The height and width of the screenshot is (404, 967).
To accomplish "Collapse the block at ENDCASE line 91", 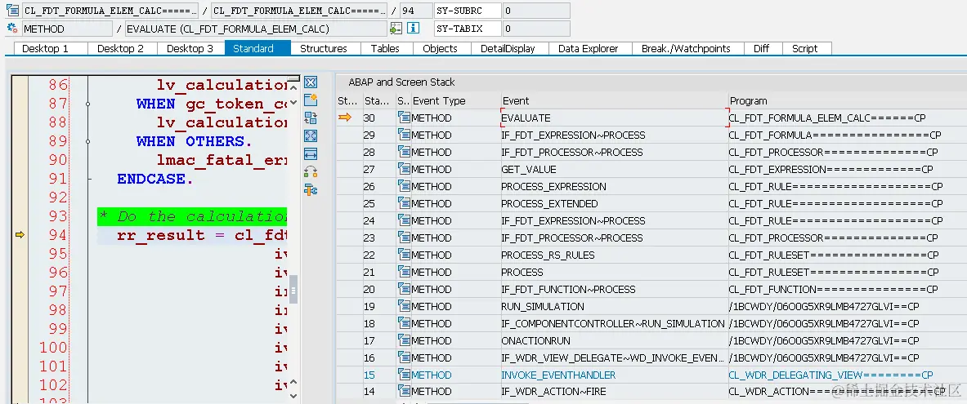I will [x=88, y=179].
